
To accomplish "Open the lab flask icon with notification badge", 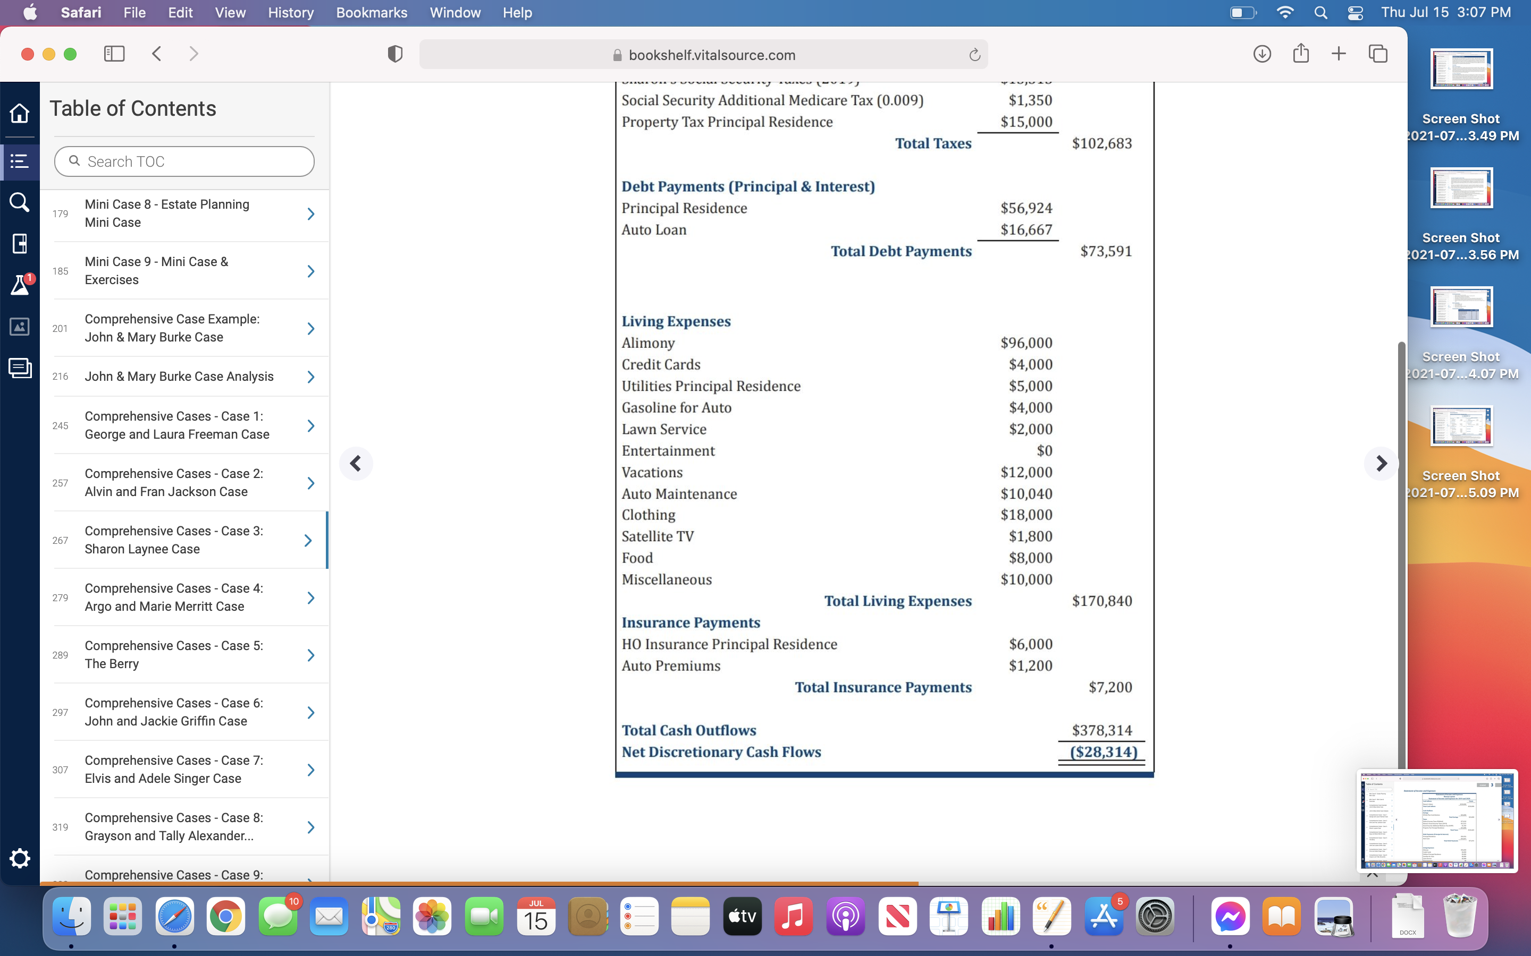I will 20,285.
